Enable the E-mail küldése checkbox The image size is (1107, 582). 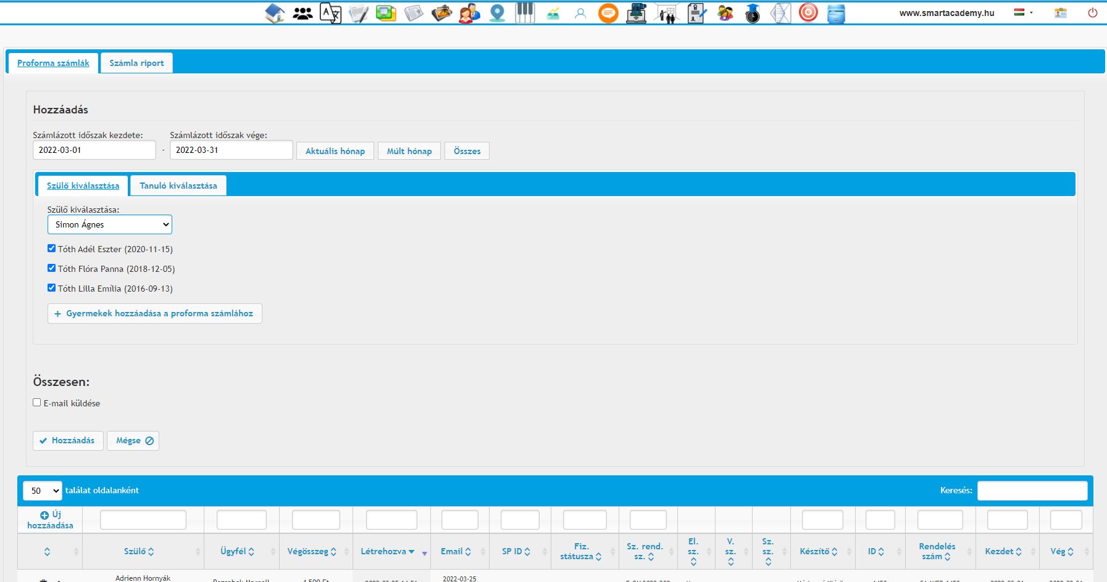tap(37, 403)
